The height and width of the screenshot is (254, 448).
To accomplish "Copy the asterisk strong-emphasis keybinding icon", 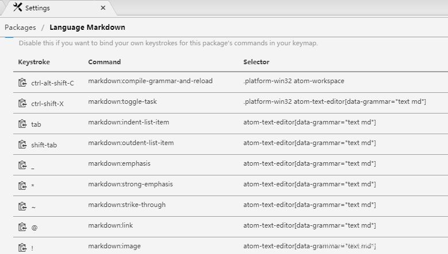I will pyautogui.click(x=22, y=186).
